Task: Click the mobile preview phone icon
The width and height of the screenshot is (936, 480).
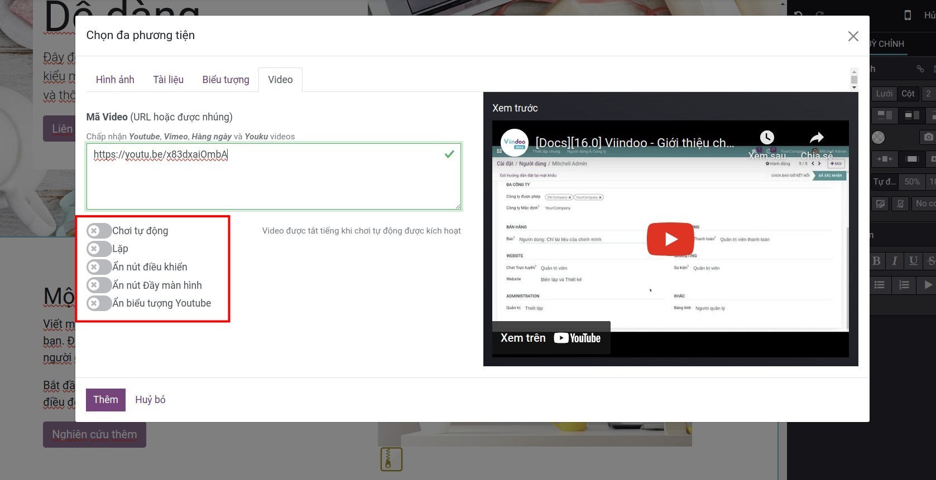Action: [x=908, y=15]
